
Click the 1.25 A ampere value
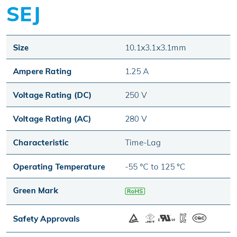137,71
